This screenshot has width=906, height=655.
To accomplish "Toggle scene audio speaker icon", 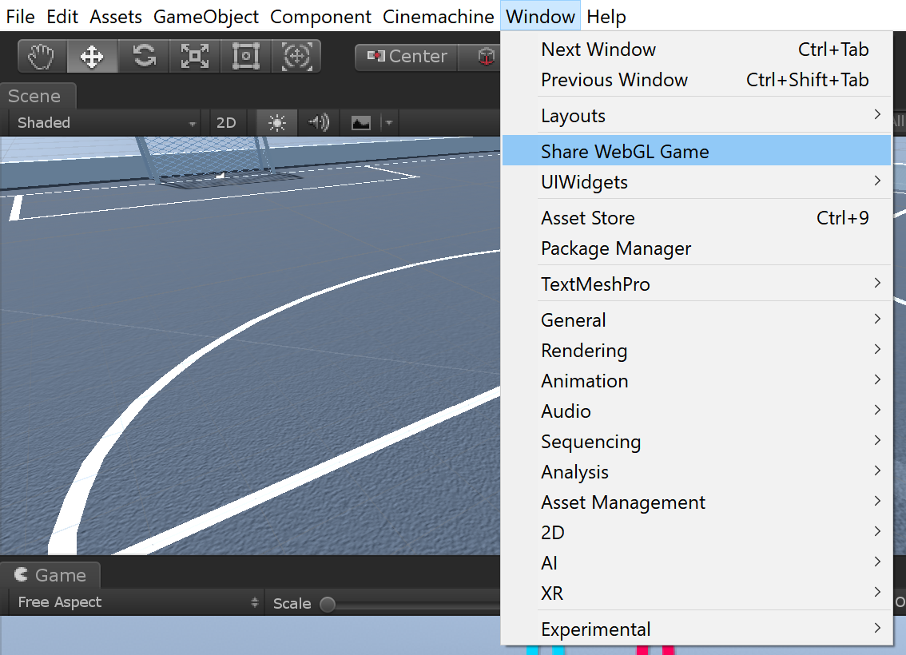I will (318, 122).
